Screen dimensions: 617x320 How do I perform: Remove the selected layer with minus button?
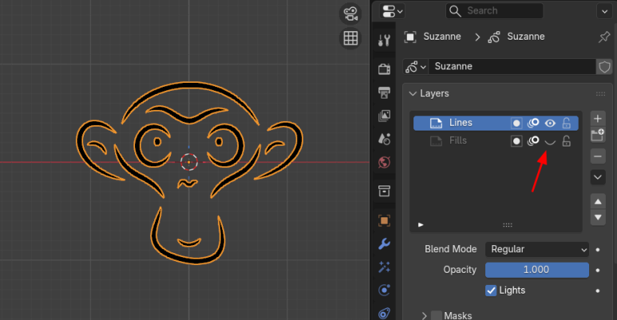(x=598, y=156)
